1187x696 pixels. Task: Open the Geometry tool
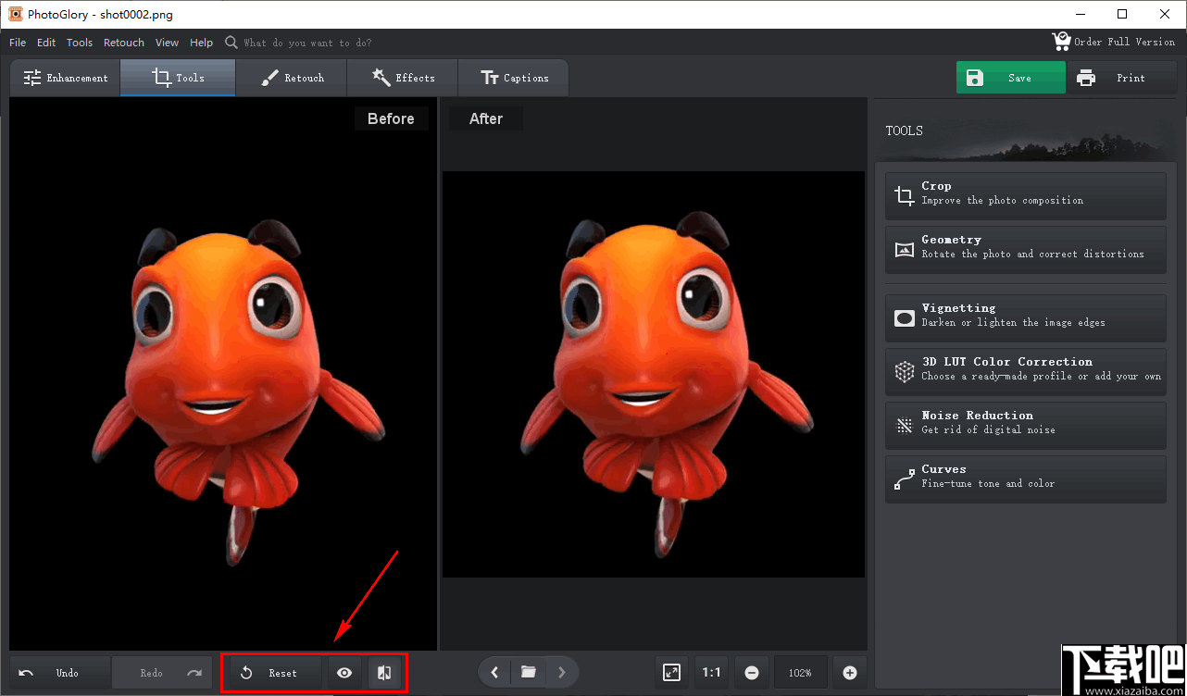(1025, 247)
